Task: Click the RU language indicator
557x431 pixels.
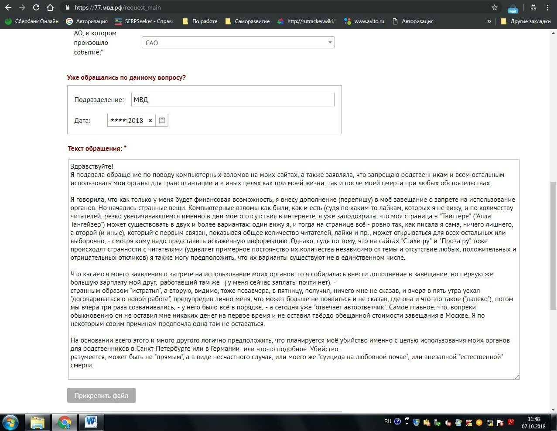Action: (x=388, y=421)
